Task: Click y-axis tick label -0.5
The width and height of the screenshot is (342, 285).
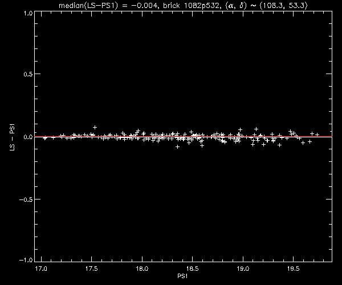Action: (x=26, y=199)
